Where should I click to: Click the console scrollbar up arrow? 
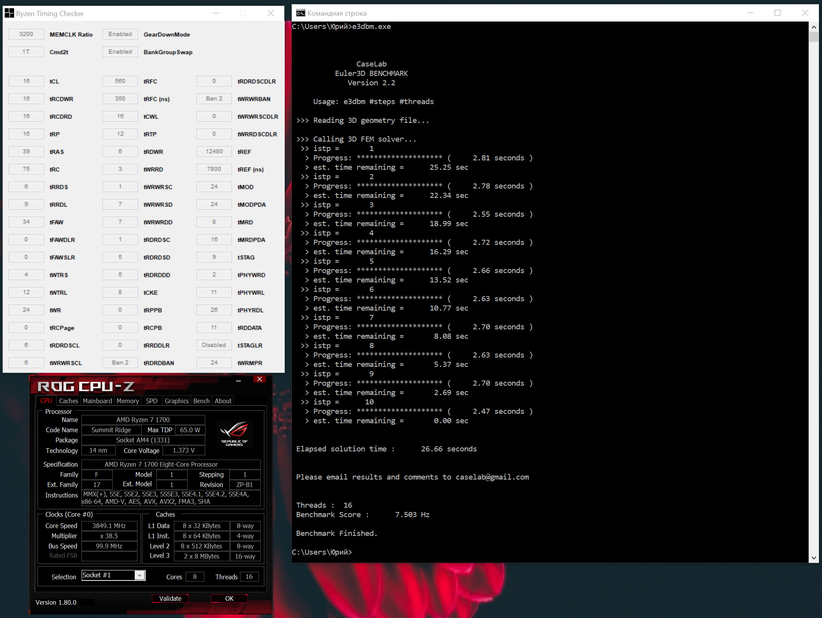(x=814, y=27)
